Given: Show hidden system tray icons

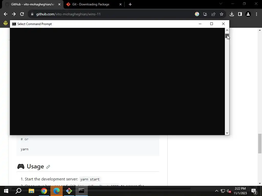Looking at the screenshot, I should (216, 191).
